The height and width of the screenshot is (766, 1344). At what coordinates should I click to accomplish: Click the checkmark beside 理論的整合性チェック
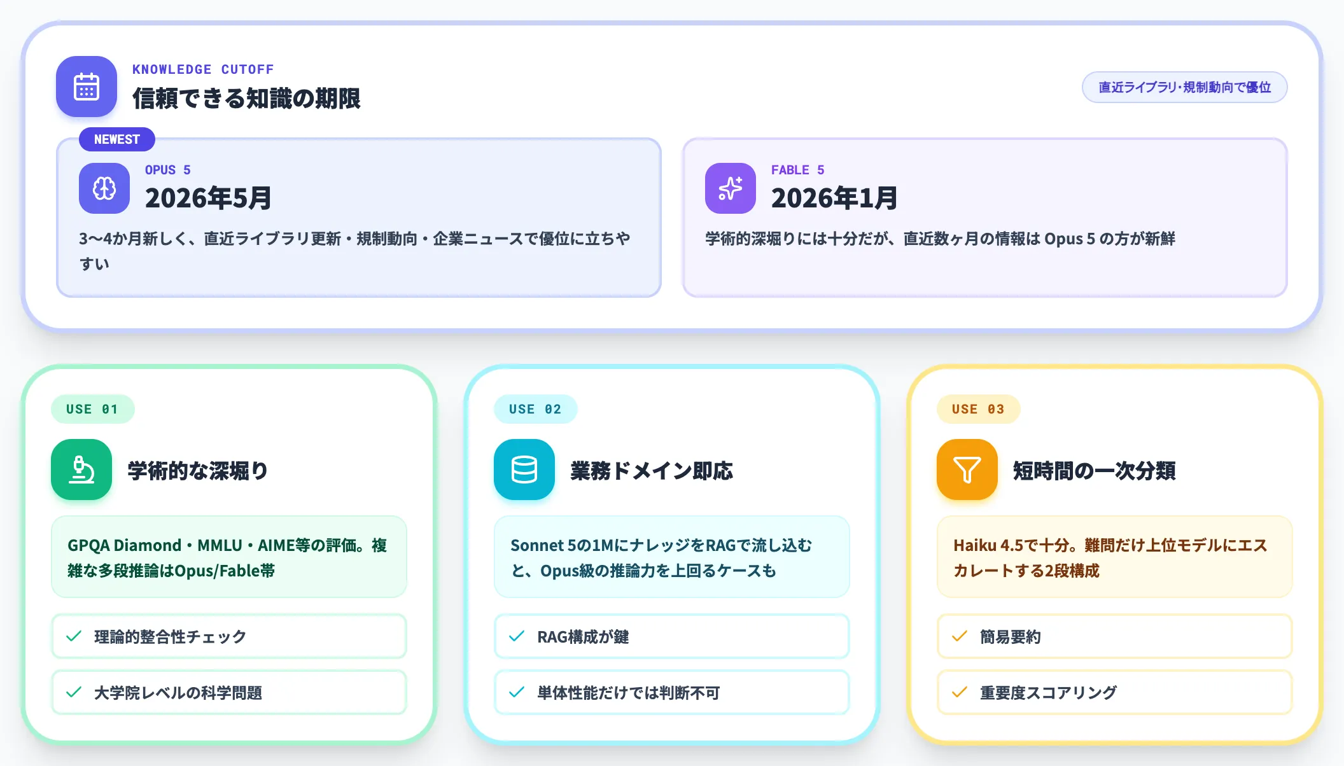point(74,636)
